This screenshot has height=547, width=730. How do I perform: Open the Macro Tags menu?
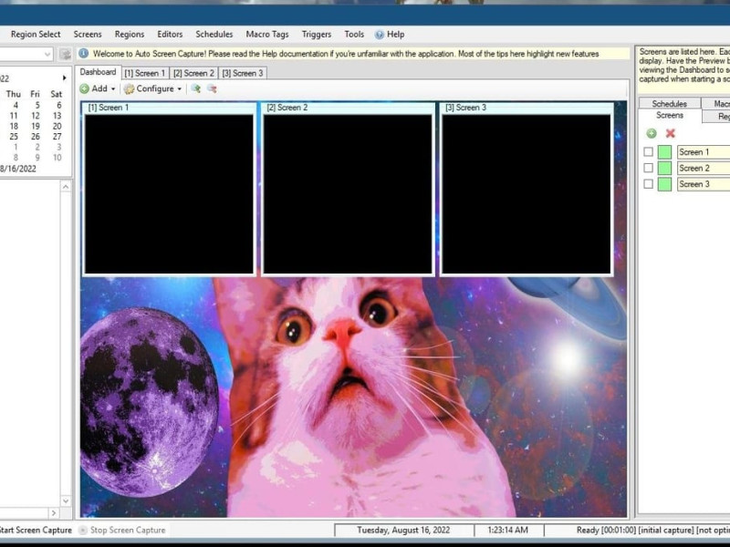(267, 35)
